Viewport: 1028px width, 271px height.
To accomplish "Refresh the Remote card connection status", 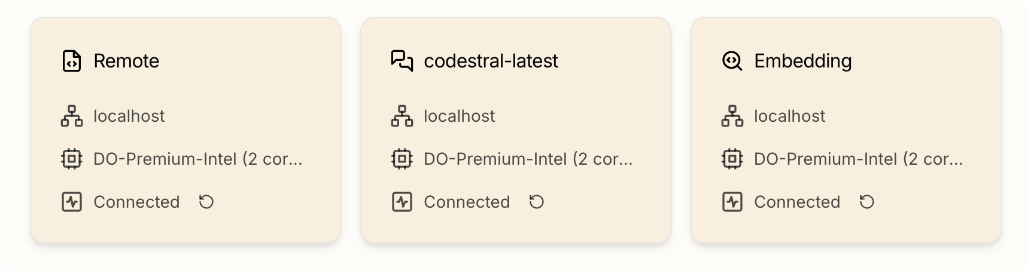I will click(x=206, y=202).
